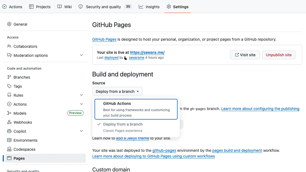Go to Branches settings
Screen dimensions: 306x172
[45, 77]
